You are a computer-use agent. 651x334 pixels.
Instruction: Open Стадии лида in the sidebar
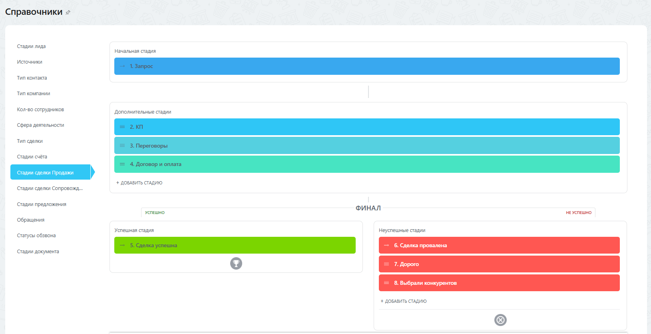coord(31,46)
